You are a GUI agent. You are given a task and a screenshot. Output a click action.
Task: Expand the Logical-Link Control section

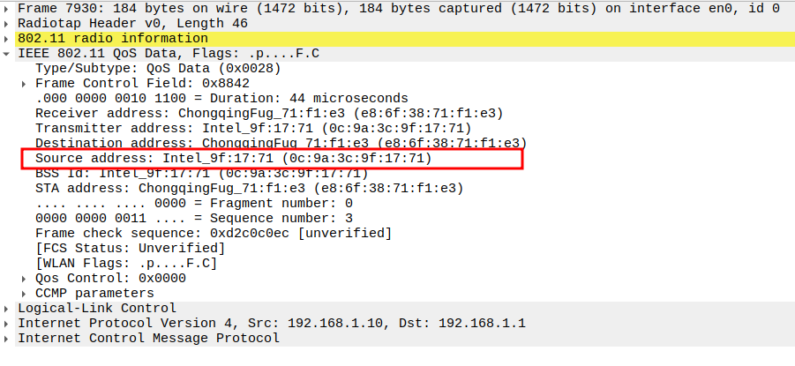tap(9, 308)
